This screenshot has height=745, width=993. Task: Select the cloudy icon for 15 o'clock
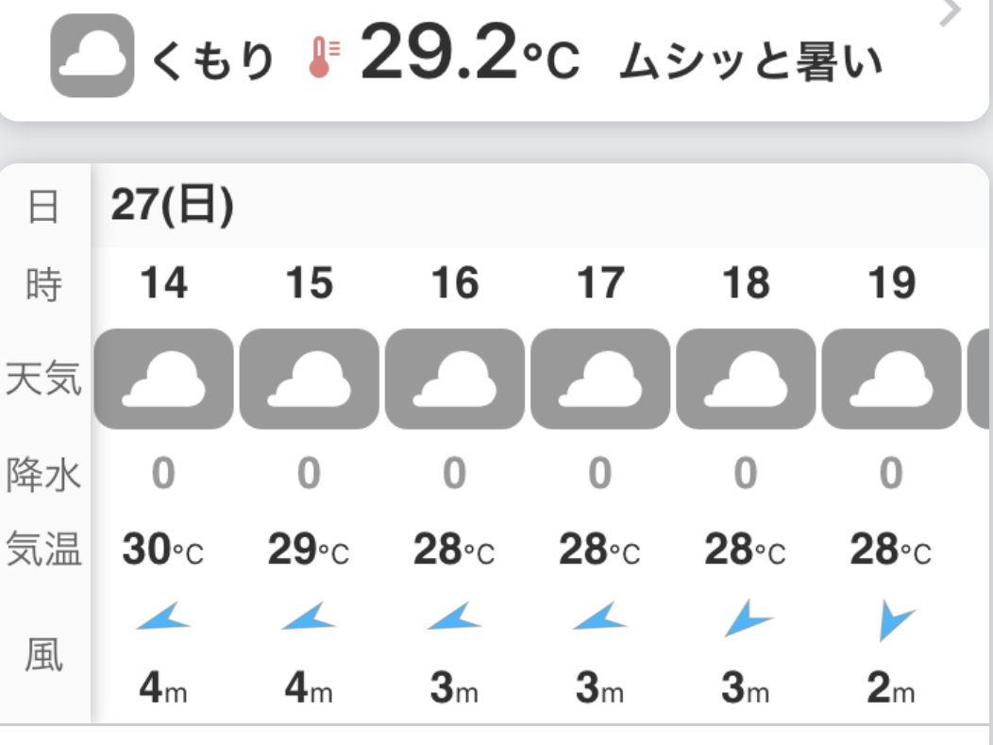pyautogui.click(x=310, y=379)
